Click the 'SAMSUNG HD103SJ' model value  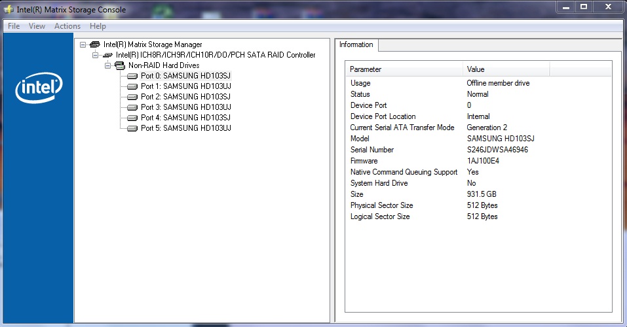pos(501,139)
